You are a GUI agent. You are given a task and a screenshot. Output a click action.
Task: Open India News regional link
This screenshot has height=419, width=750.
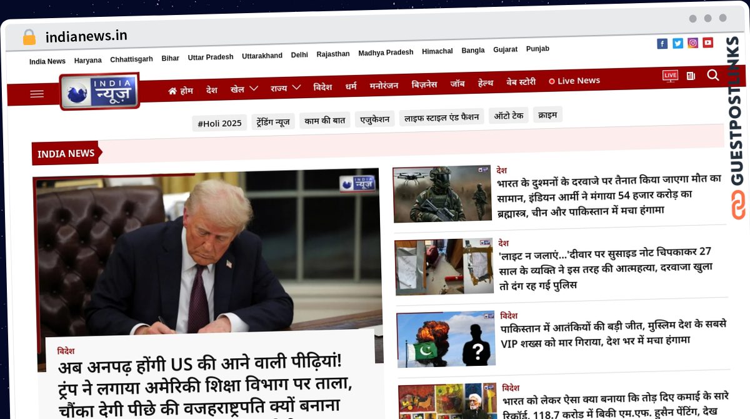tap(47, 61)
